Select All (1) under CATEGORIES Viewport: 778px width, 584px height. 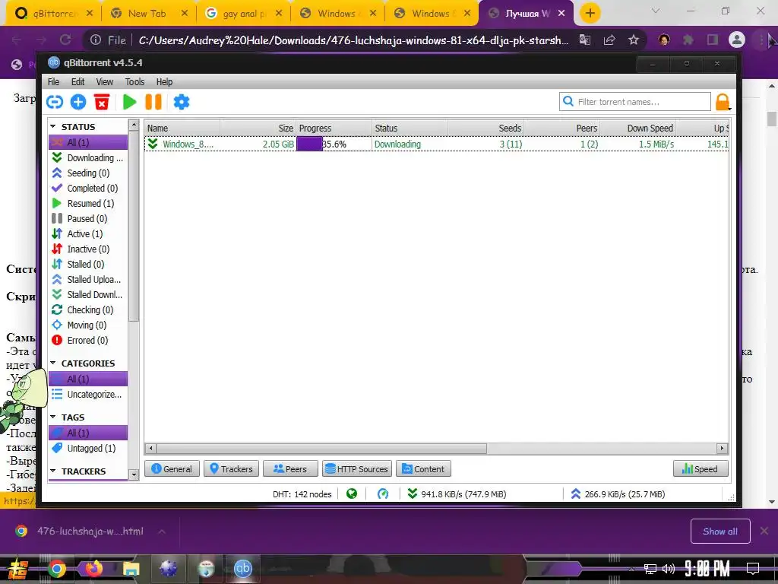(88, 379)
